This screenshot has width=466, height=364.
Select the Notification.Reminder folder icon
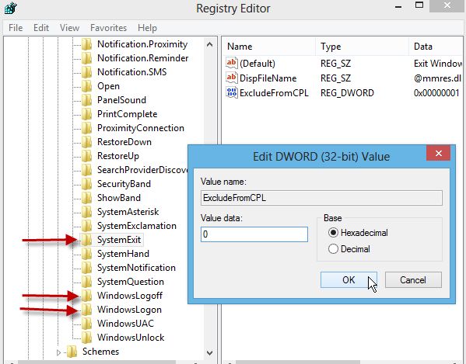(x=87, y=58)
